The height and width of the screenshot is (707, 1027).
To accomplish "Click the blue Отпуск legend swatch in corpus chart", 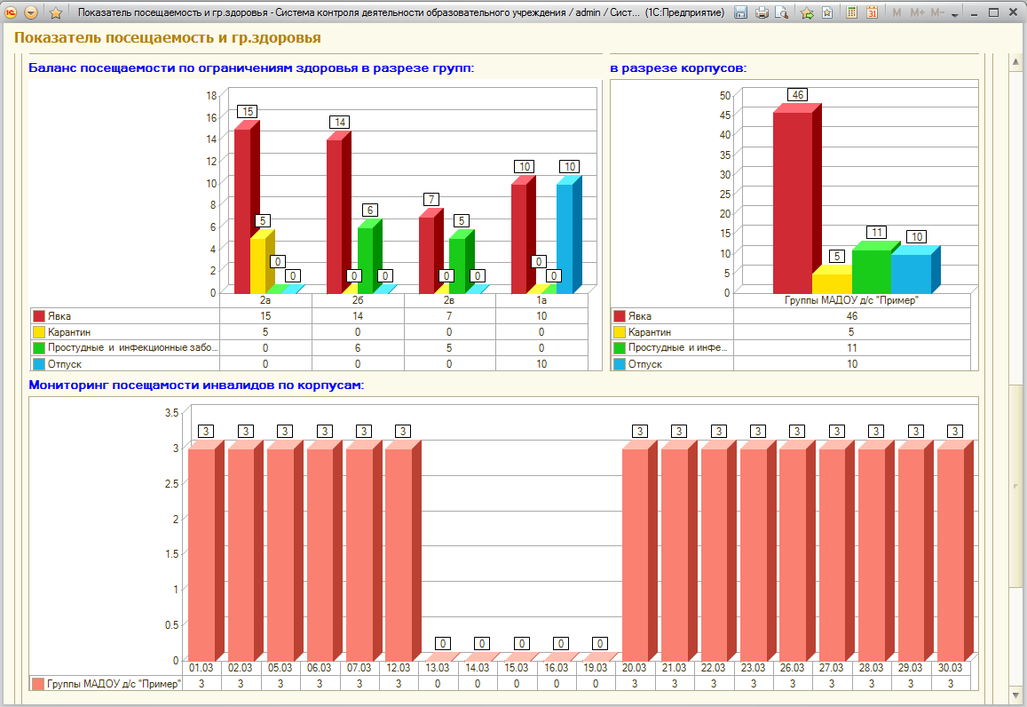I will [x=620, y=363].
